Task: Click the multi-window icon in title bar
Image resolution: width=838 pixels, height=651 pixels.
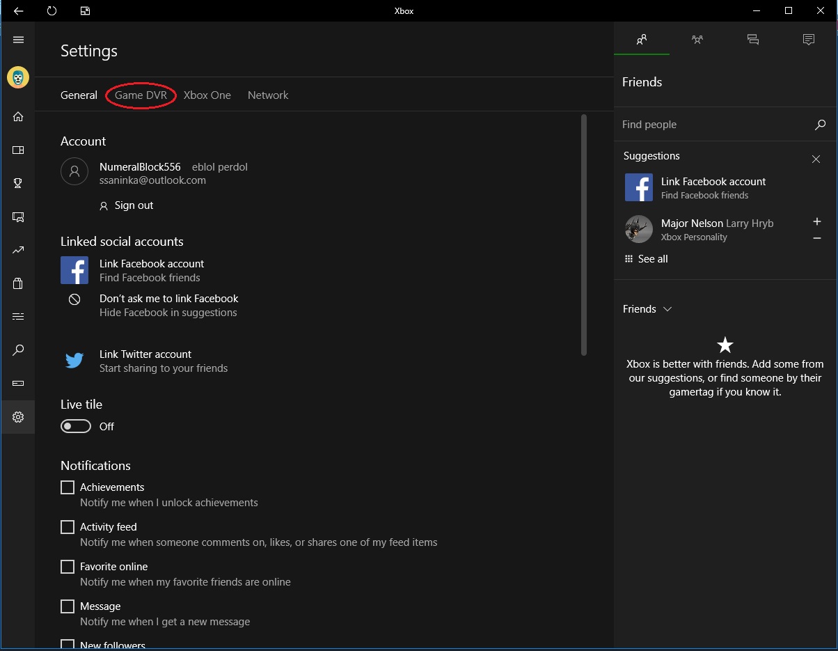Action: 85,11
